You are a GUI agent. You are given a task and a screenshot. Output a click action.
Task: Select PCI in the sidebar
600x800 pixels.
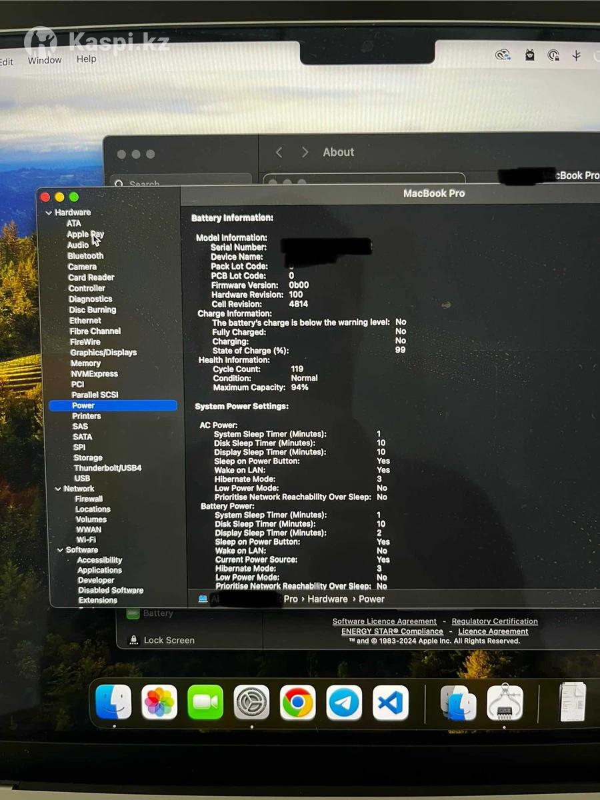click(x=78, y=385)
